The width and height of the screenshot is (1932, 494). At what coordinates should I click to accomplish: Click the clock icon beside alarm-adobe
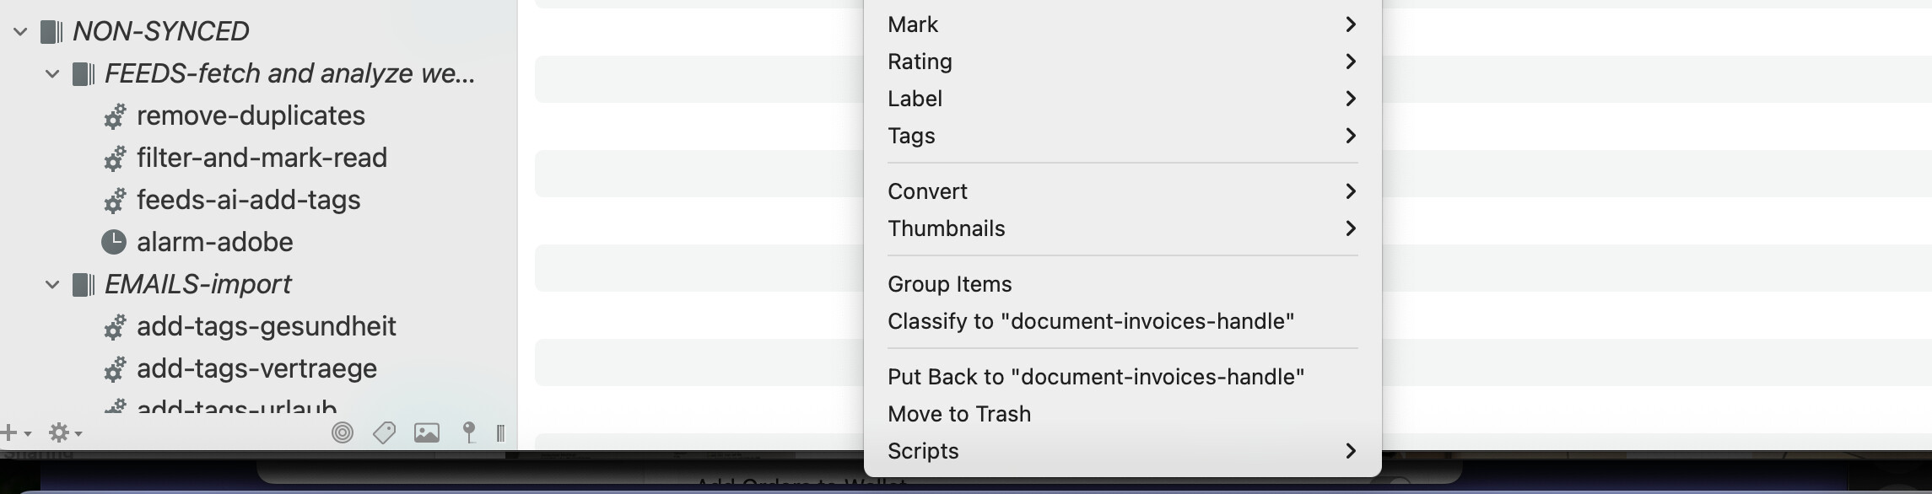pos(114,243)
